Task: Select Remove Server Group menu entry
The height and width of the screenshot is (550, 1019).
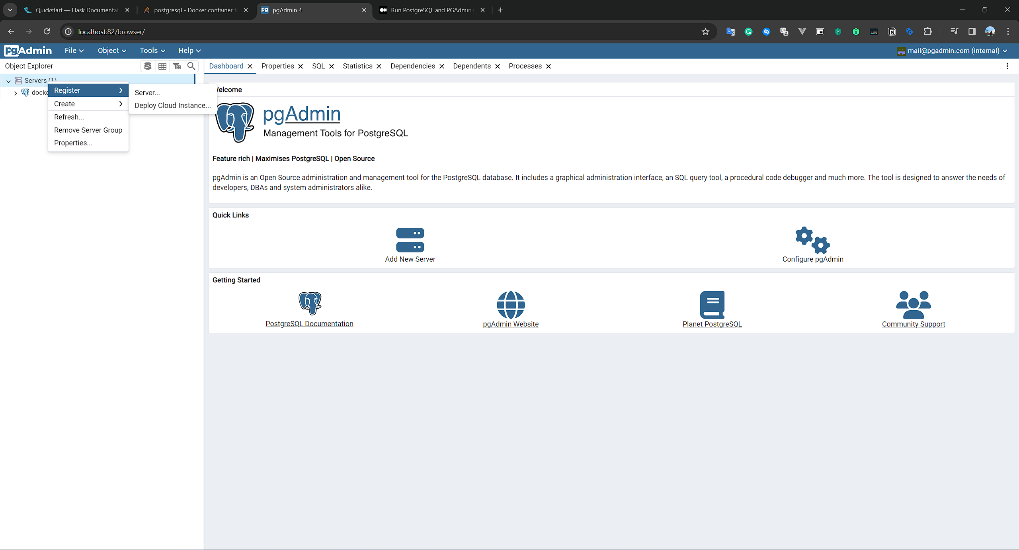Action: [88, 130]
